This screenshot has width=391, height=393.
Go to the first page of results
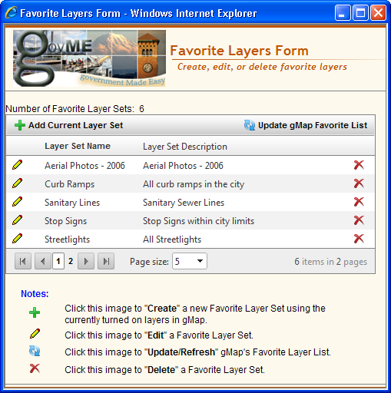(23, 261)
